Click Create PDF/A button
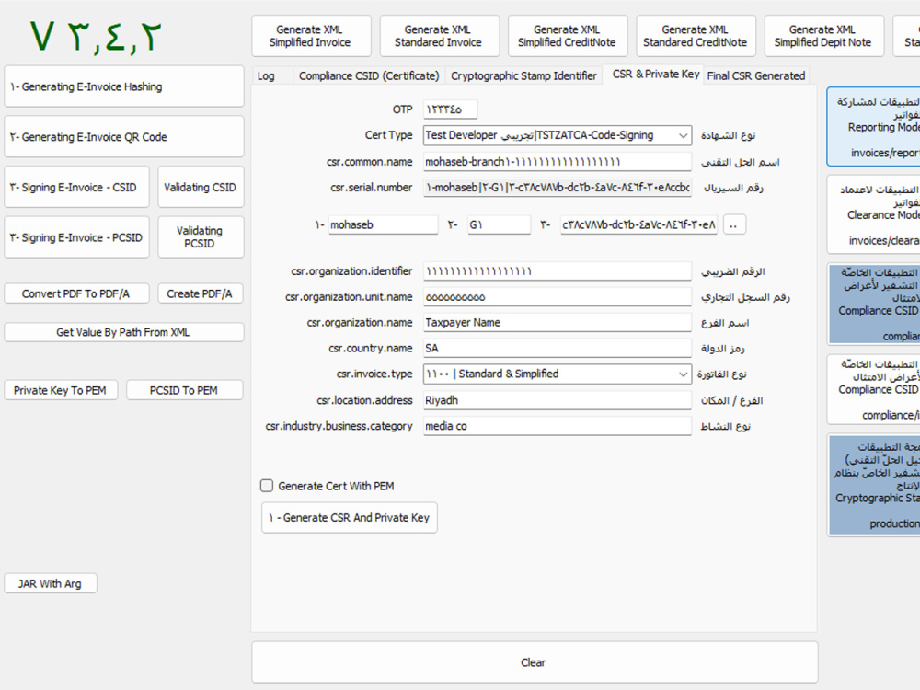 201,293
